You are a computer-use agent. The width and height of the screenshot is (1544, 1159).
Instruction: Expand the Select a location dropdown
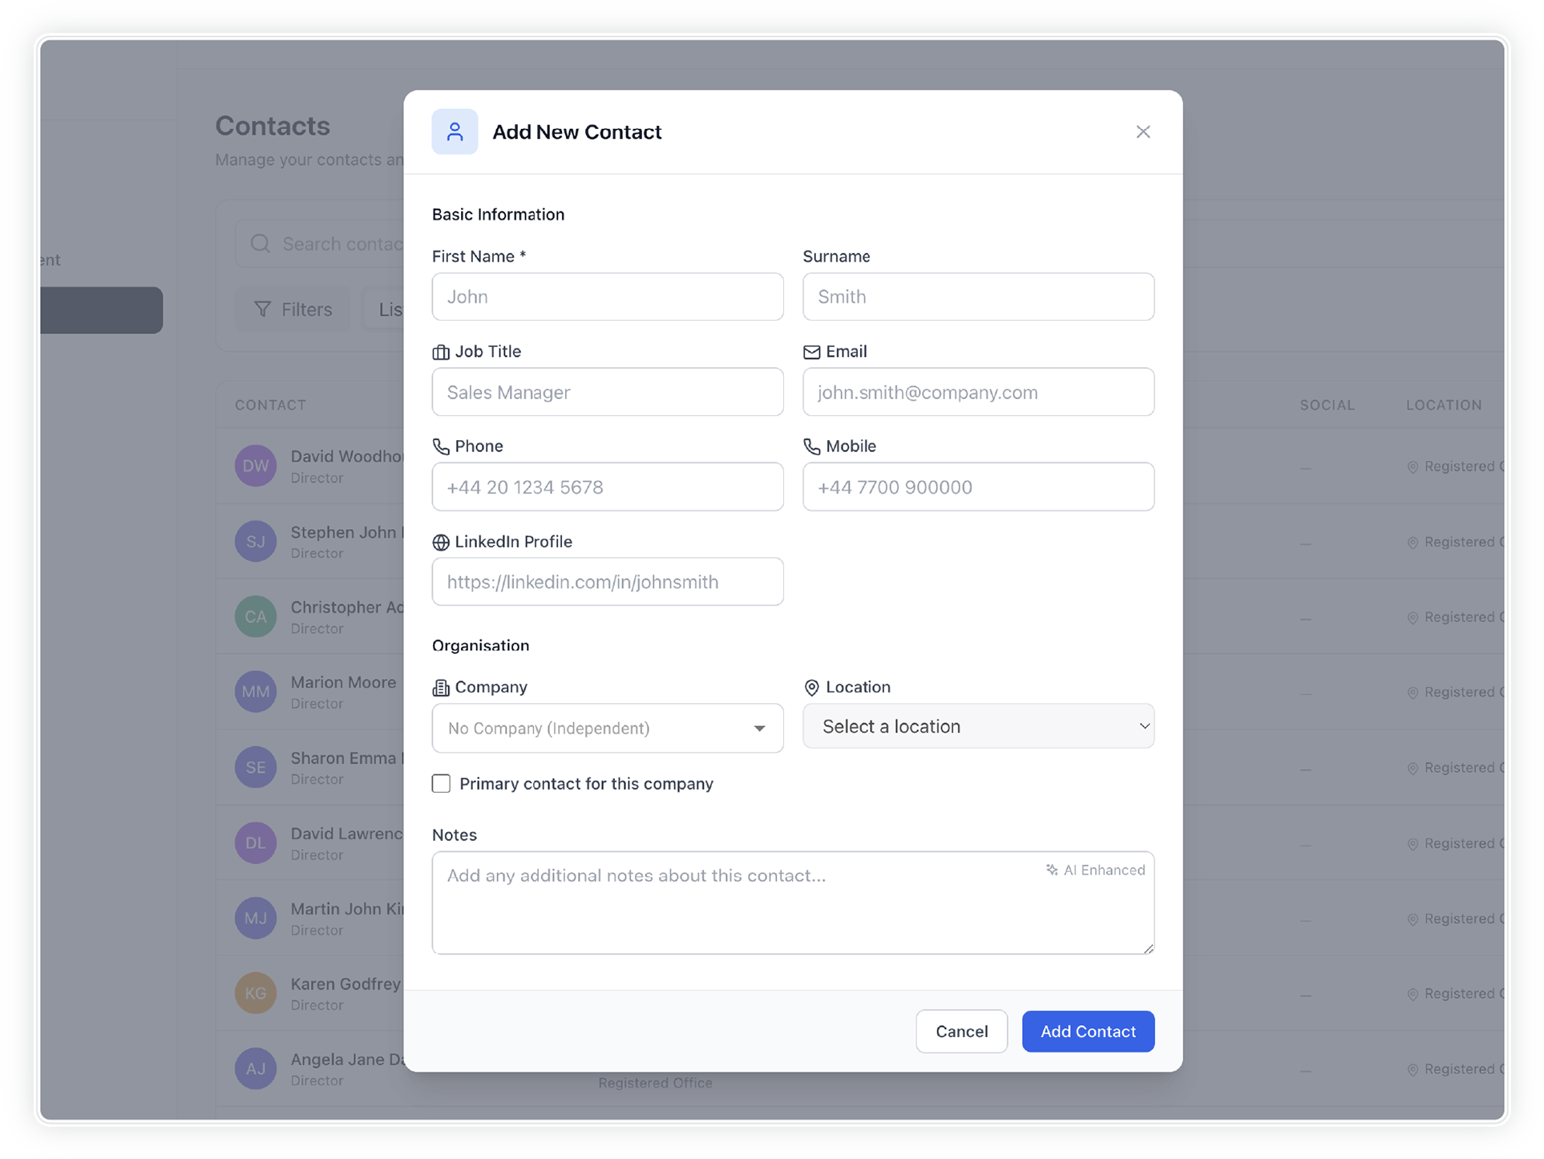pyautogui.click(x=978, y=726)
